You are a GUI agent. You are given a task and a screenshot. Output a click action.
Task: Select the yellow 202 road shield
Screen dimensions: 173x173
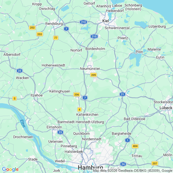click(32, 28)
